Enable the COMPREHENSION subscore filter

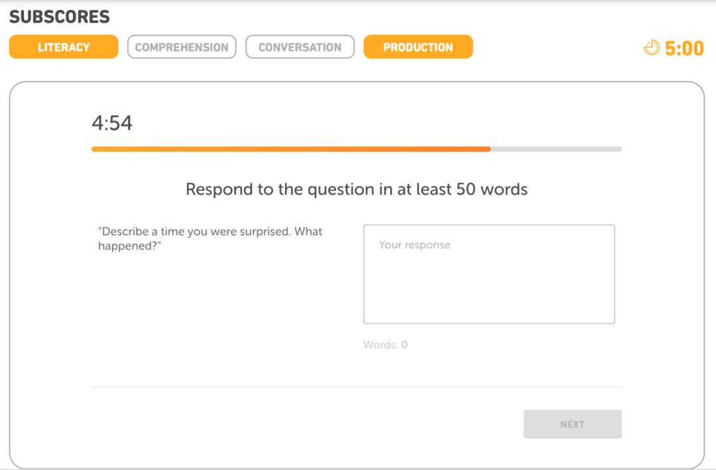click(182, 47)
